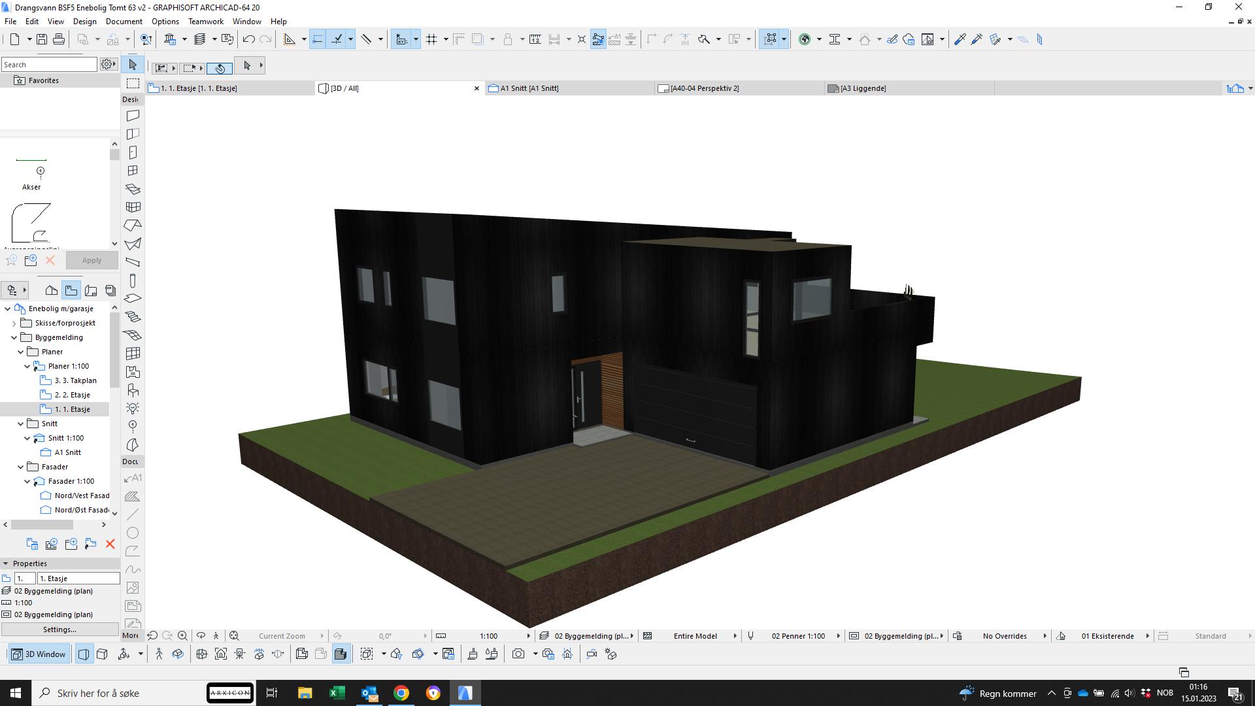Open the Document menu
The height and width of the screenshot is (706, 1255).
pos(124,22)
